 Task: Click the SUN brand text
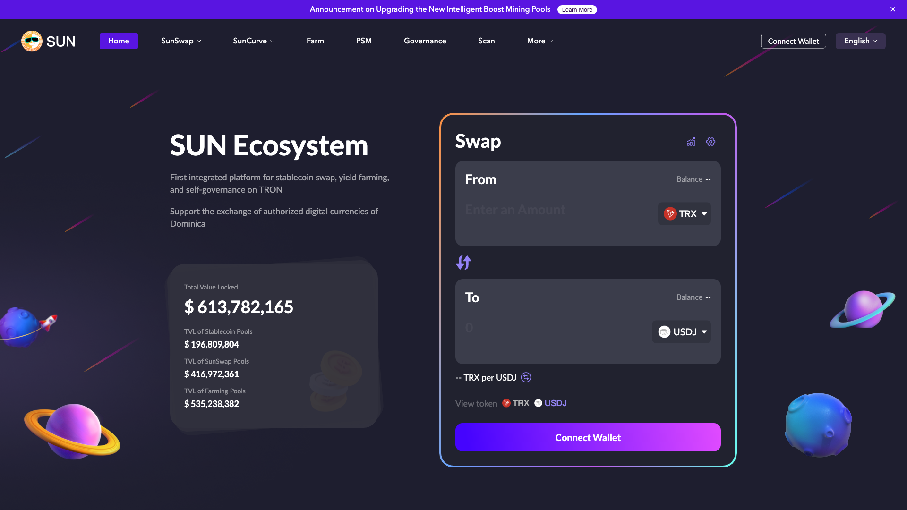(61, 42)
